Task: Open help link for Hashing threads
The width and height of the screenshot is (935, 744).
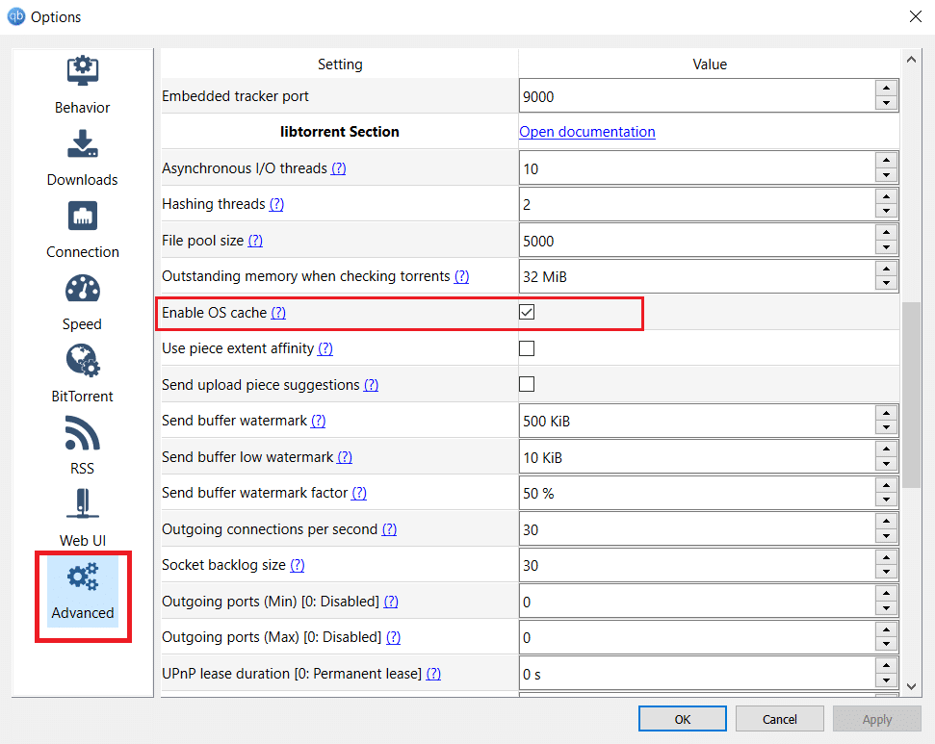Action: pos(276,204)
